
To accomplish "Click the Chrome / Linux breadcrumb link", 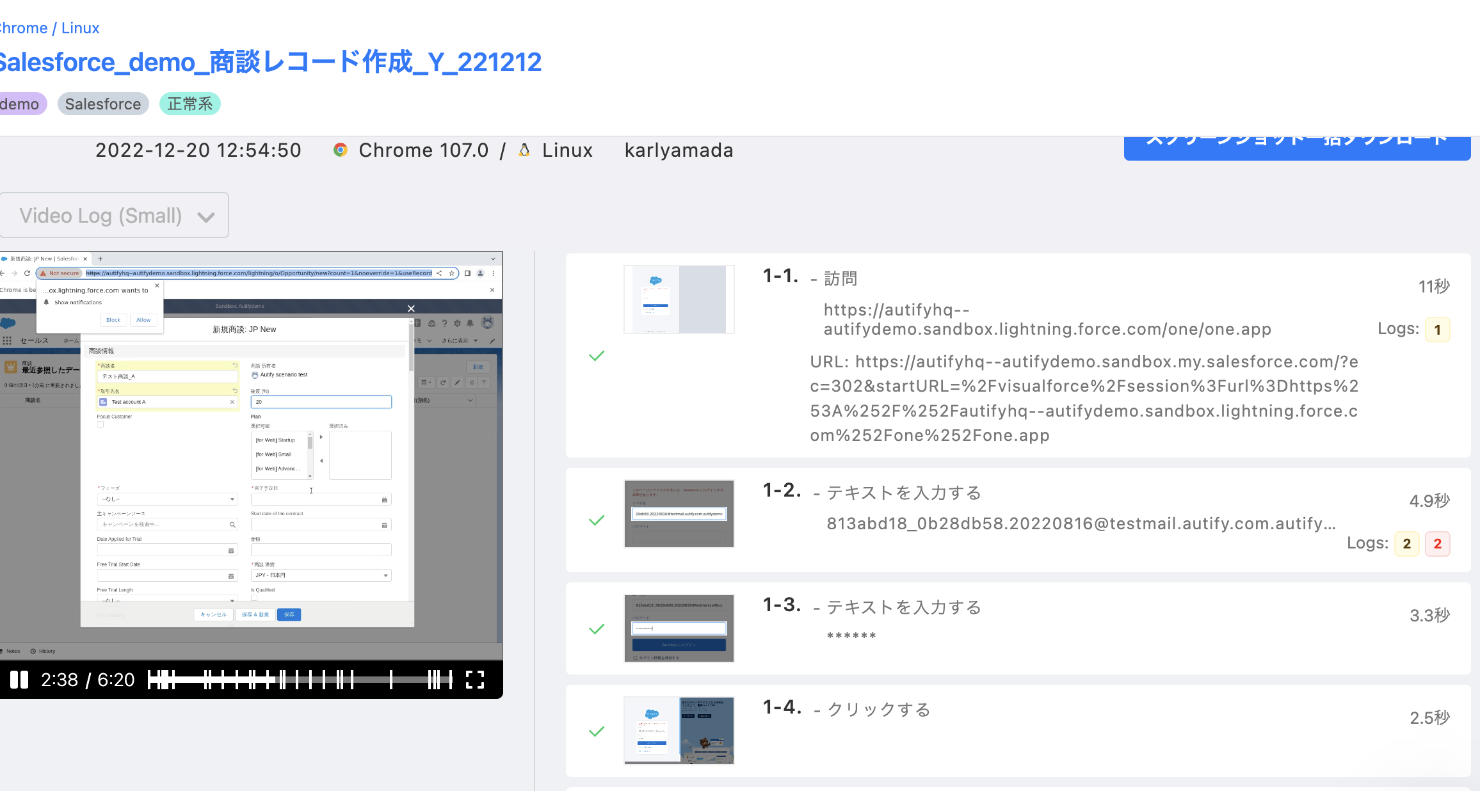I will pos(49,28).
